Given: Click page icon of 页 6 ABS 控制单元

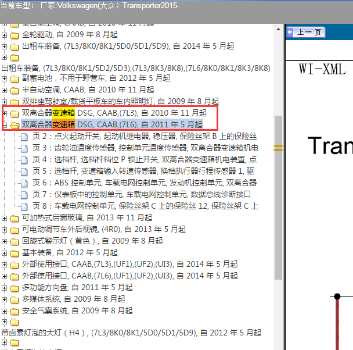Looking at the screenshot, I should (24, 183).
